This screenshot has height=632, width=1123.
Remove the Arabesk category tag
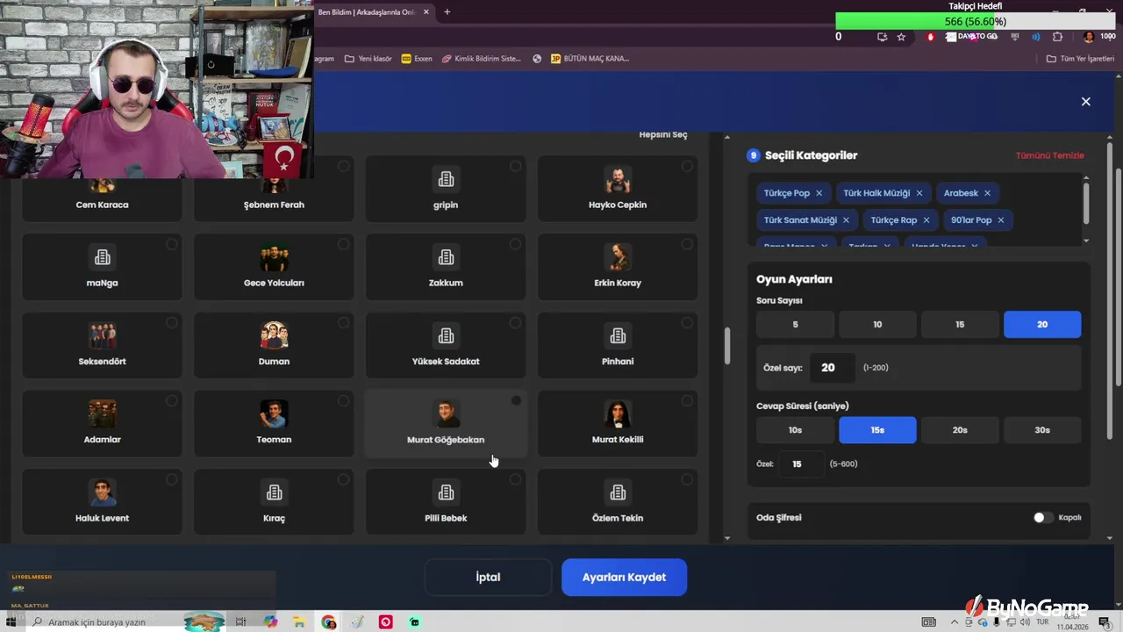[x=987, y=193]
